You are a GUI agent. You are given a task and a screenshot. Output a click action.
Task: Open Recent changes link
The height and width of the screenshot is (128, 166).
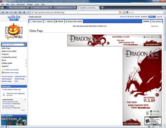coord(7,77)
